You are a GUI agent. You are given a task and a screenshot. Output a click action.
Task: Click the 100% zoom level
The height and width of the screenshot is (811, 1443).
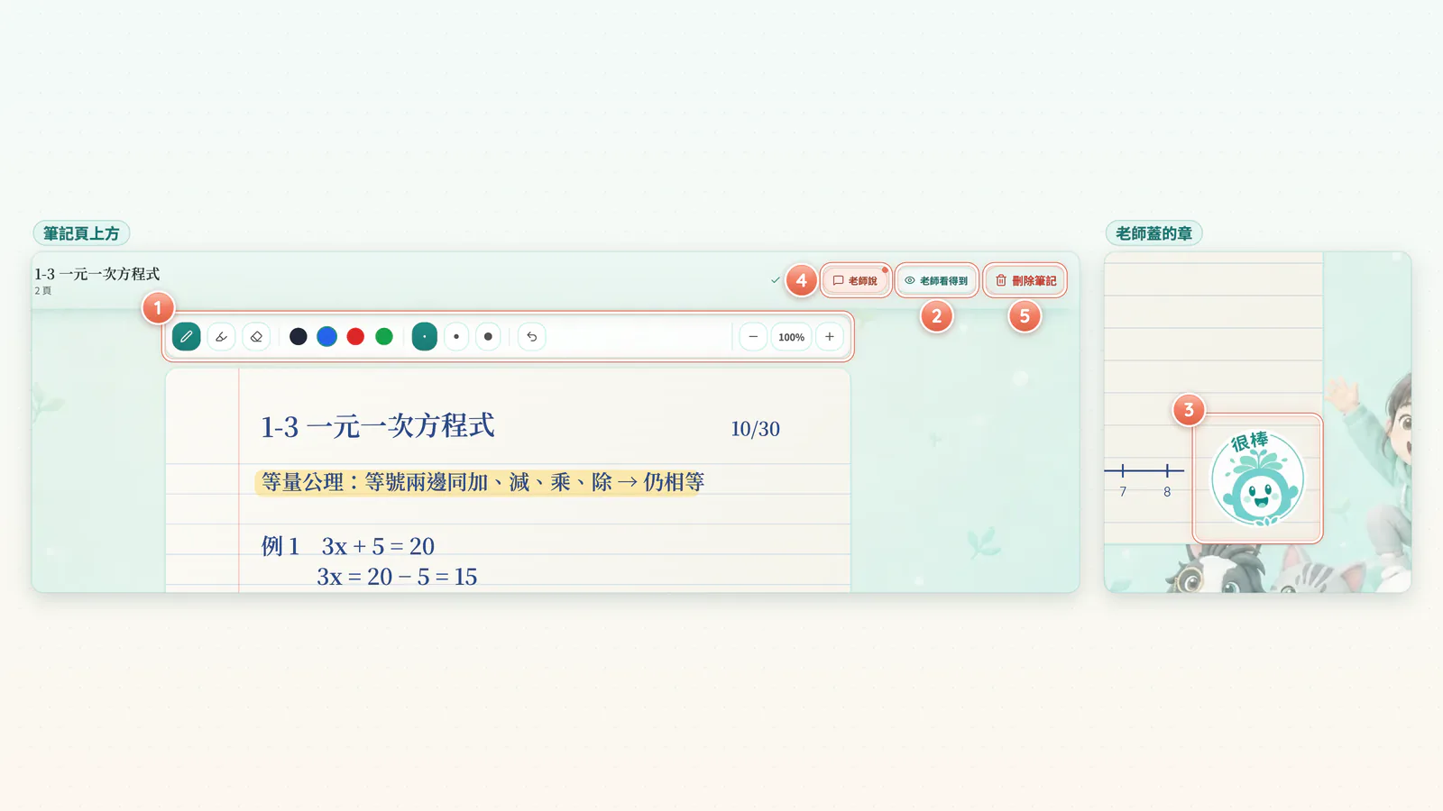pos(791,337)
